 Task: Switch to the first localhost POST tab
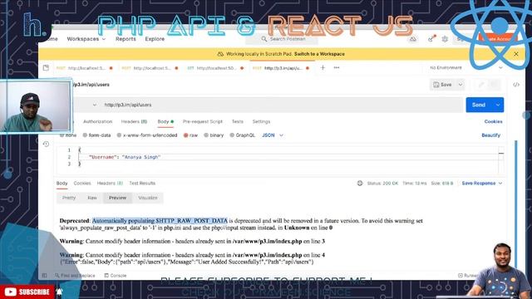(x=84, y=68)
